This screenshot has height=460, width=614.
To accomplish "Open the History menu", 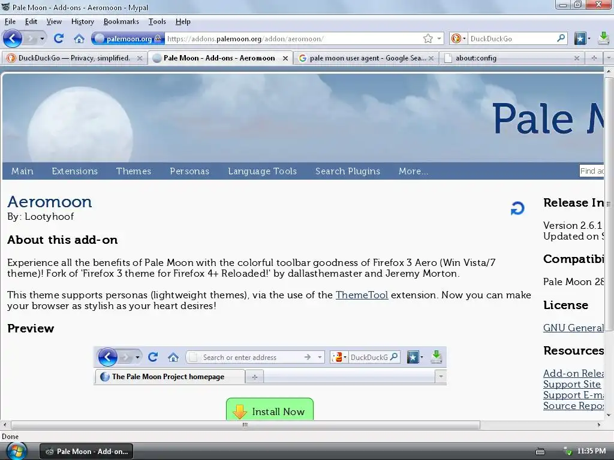I will click(83, 22).
